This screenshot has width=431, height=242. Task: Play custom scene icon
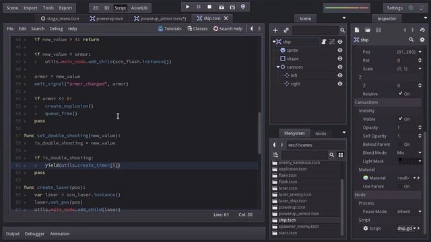[232, 7]
